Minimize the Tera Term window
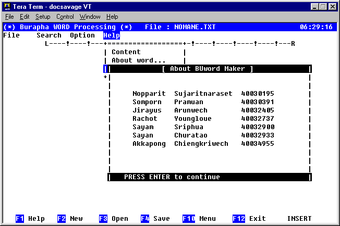The width and height of the screenshot is (340, 226). point(314,7)
